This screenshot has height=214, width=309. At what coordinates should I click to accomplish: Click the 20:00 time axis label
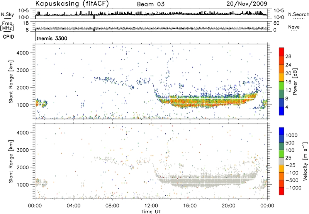[x=229, y=206]
